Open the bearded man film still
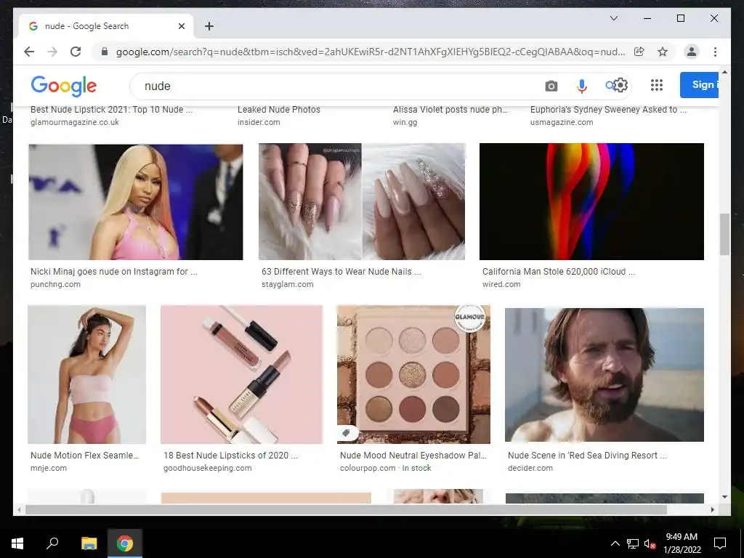 pos(604,375)
